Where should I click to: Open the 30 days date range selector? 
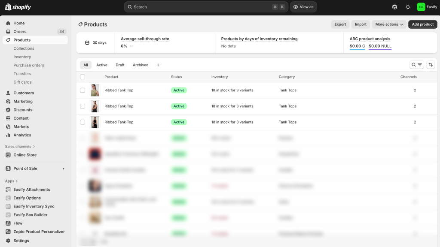[95, 43]
